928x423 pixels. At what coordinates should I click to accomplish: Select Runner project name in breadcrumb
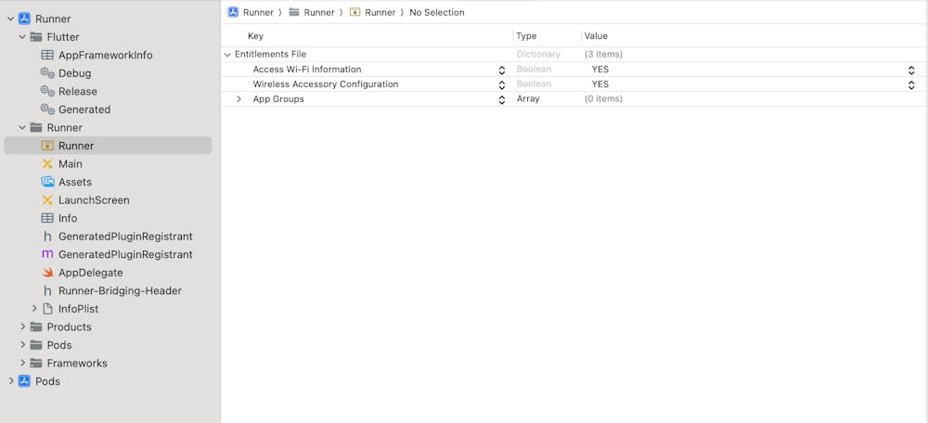(259, 12)
